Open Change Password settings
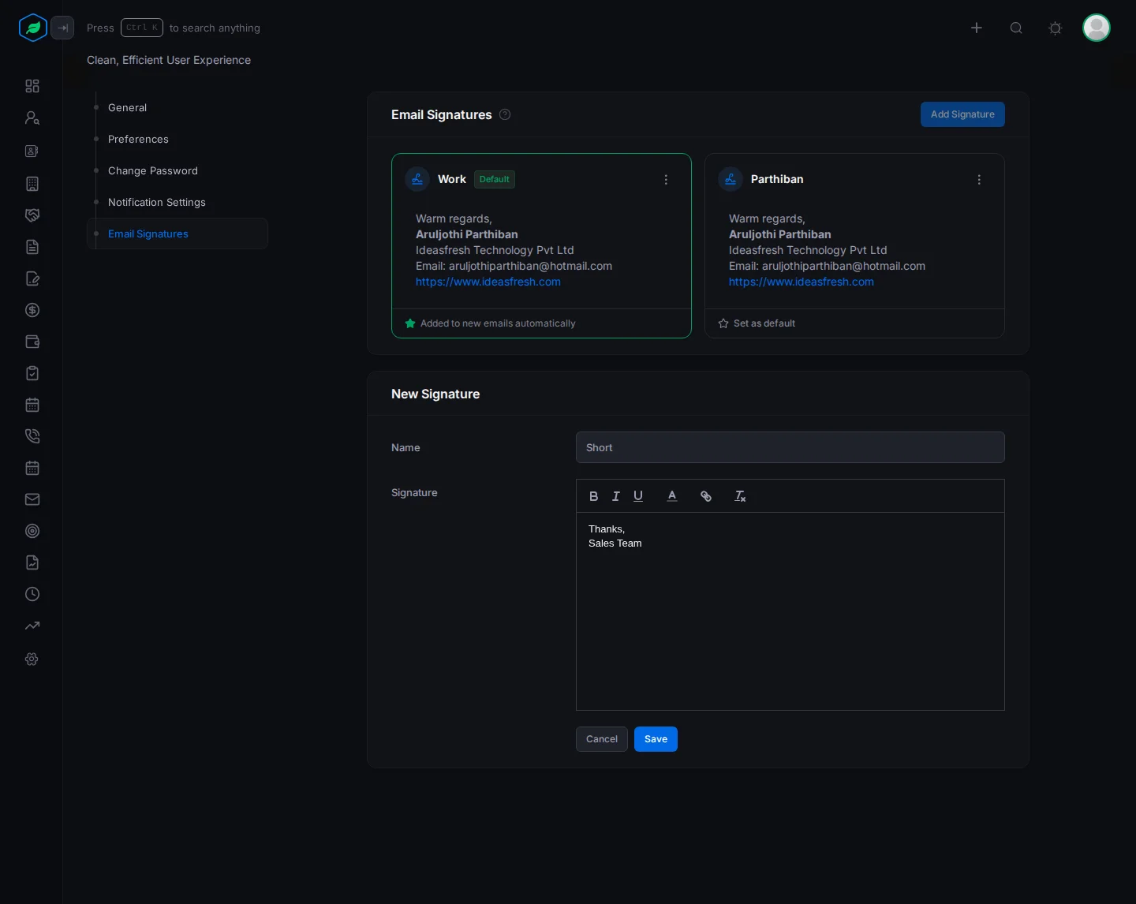1136x904 pixels. [x=153, y=170]
